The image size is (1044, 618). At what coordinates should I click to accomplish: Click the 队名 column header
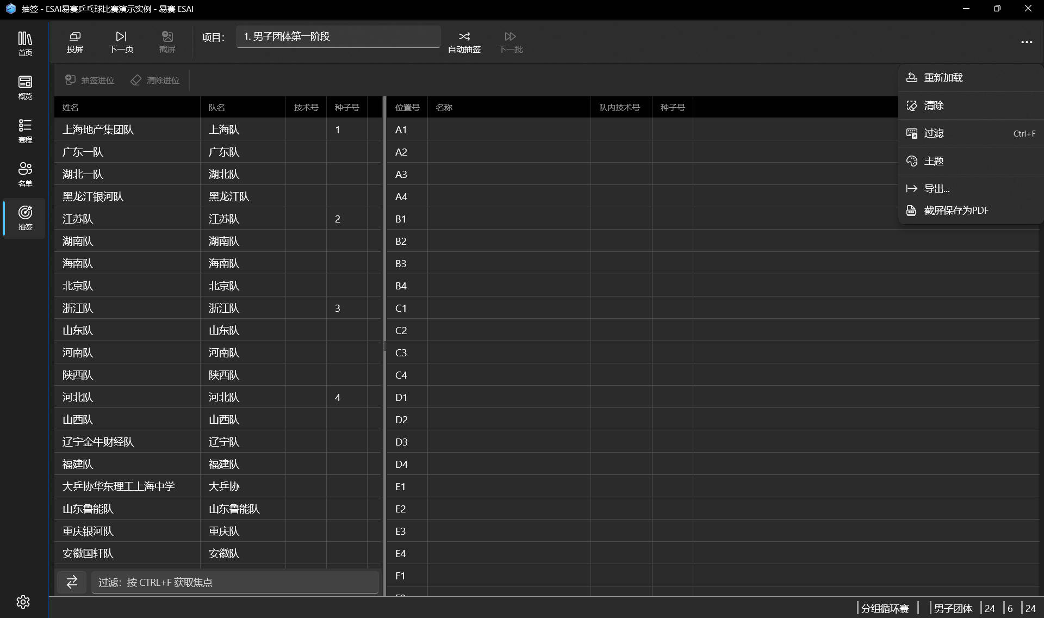click(243, 107)
